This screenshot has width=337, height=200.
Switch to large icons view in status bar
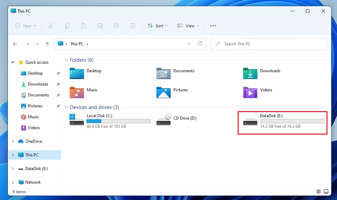tap(326, 191)
